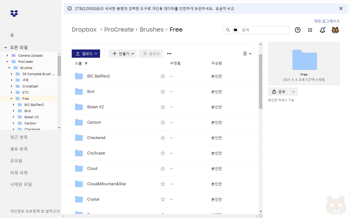Screen dimensions: 350x218
Task: Open the account avatar menu
Action: pos(335,30)
